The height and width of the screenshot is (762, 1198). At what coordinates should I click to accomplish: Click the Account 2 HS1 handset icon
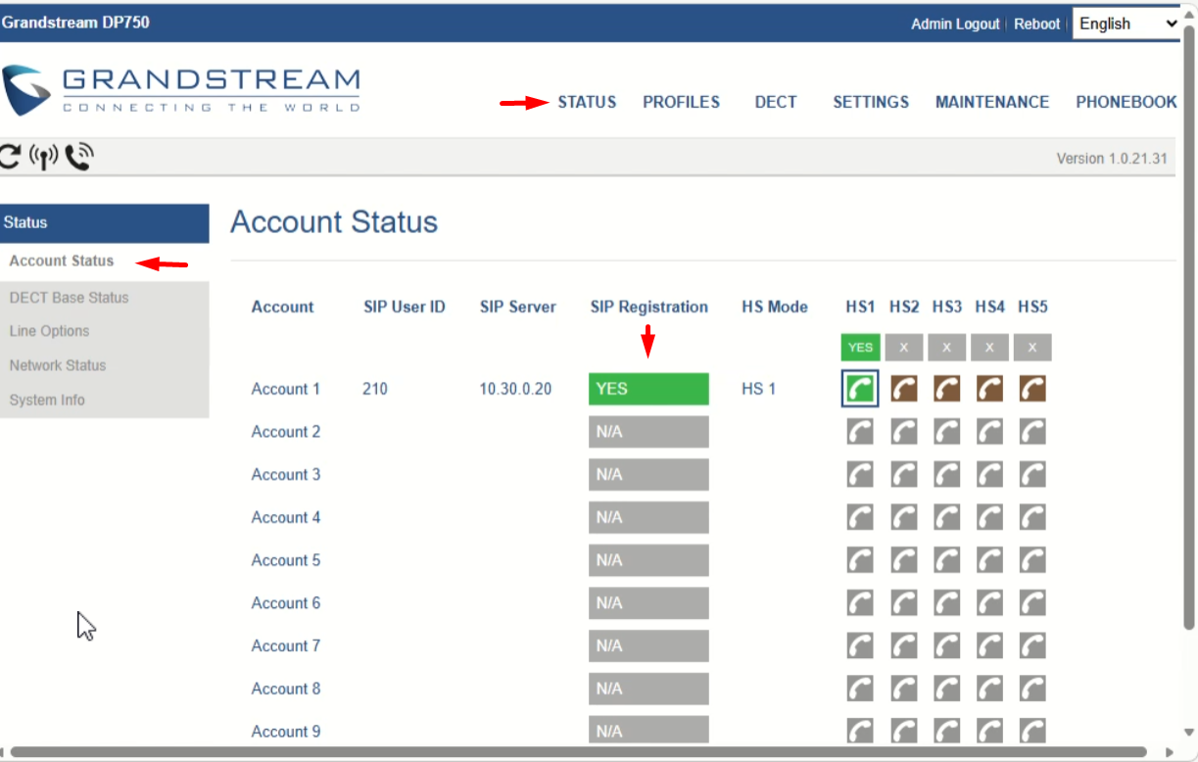[860, 432]
